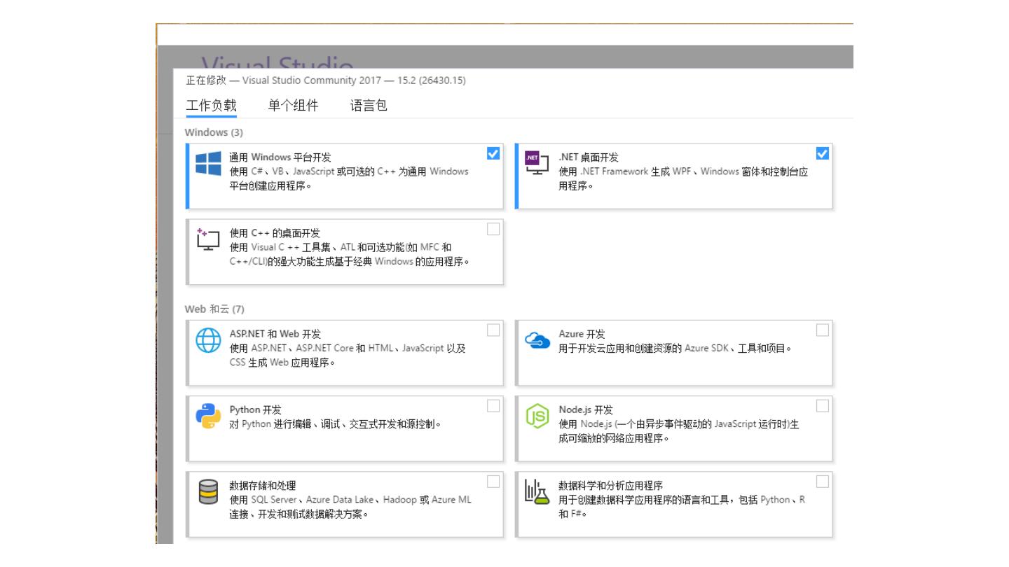The height and width of the screenshot is (567, 1009).
Task: Switch to the 单个组件 tab
Action: click(293, 106)
